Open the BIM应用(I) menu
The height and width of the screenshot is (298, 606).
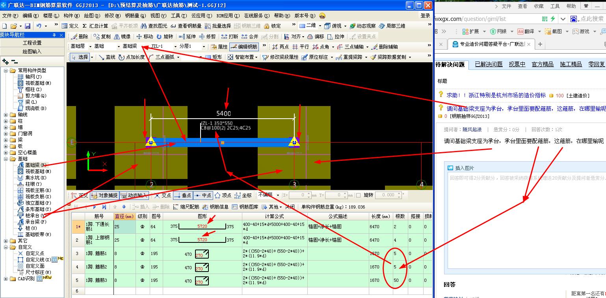click(228, 15)
